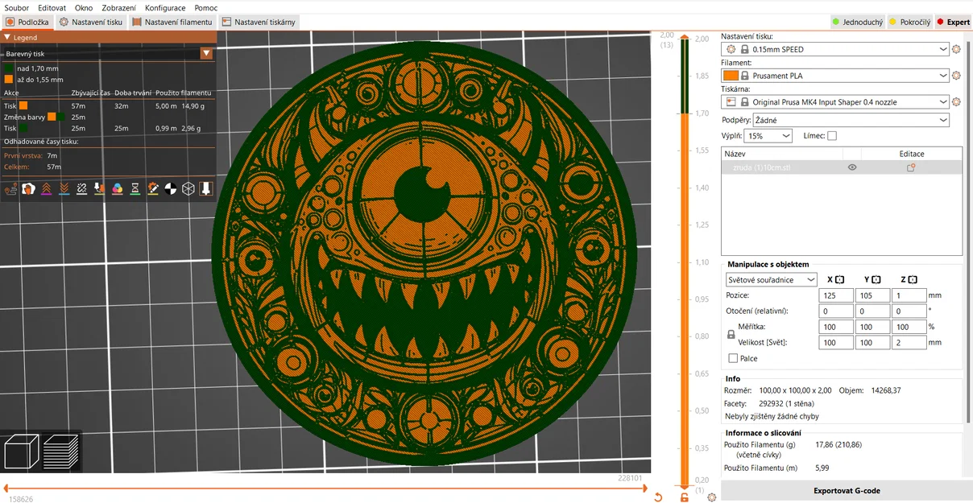Toggle shells wireframe cube icon

(188, 188)
